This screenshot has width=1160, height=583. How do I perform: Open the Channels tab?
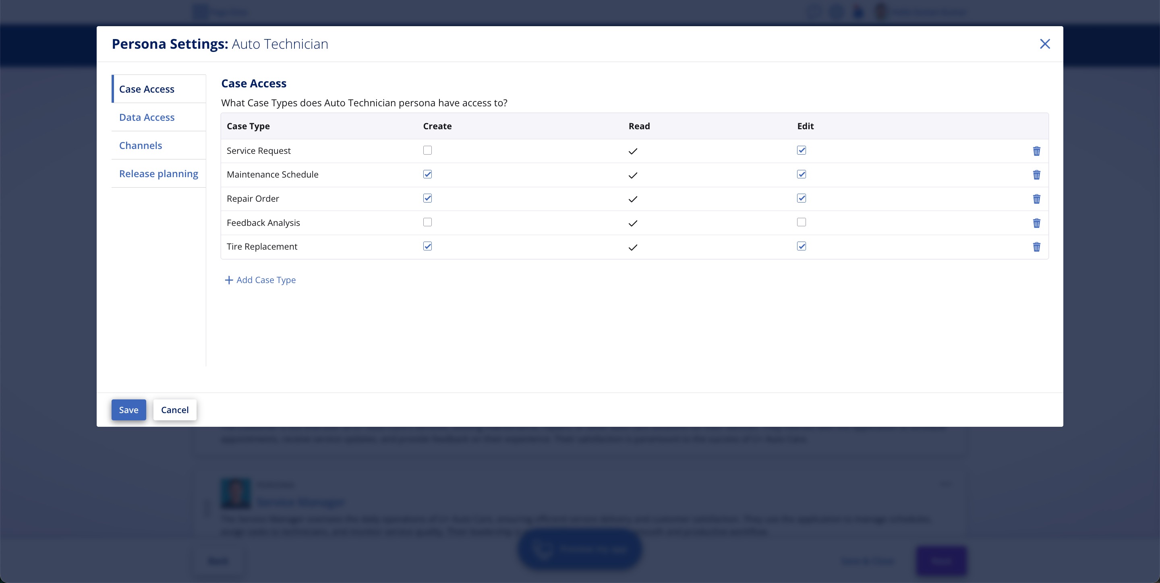coord(141,145)
